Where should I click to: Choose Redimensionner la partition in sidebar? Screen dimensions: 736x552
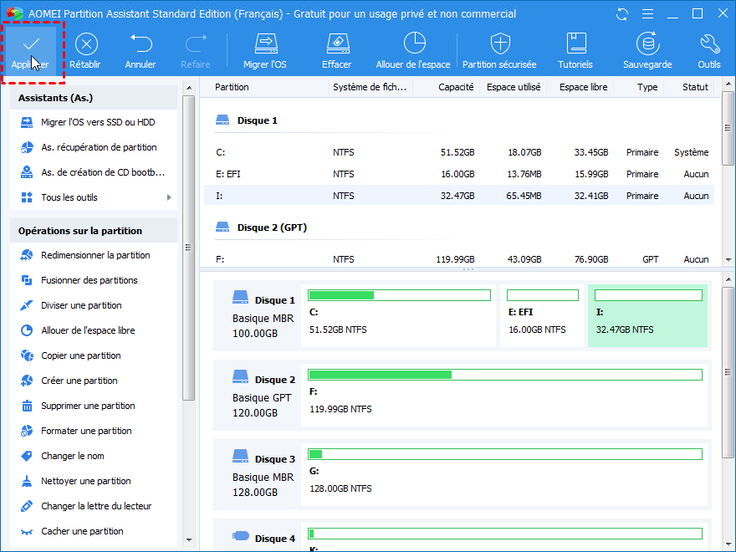pos(95,255)
